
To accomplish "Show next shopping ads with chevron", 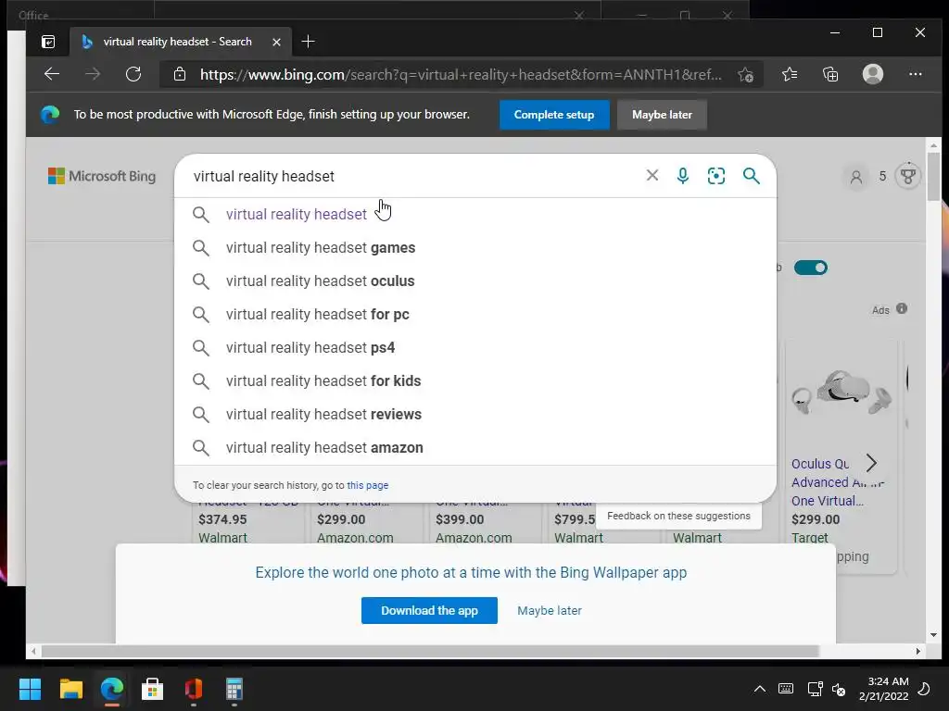I will coord(871,463).
